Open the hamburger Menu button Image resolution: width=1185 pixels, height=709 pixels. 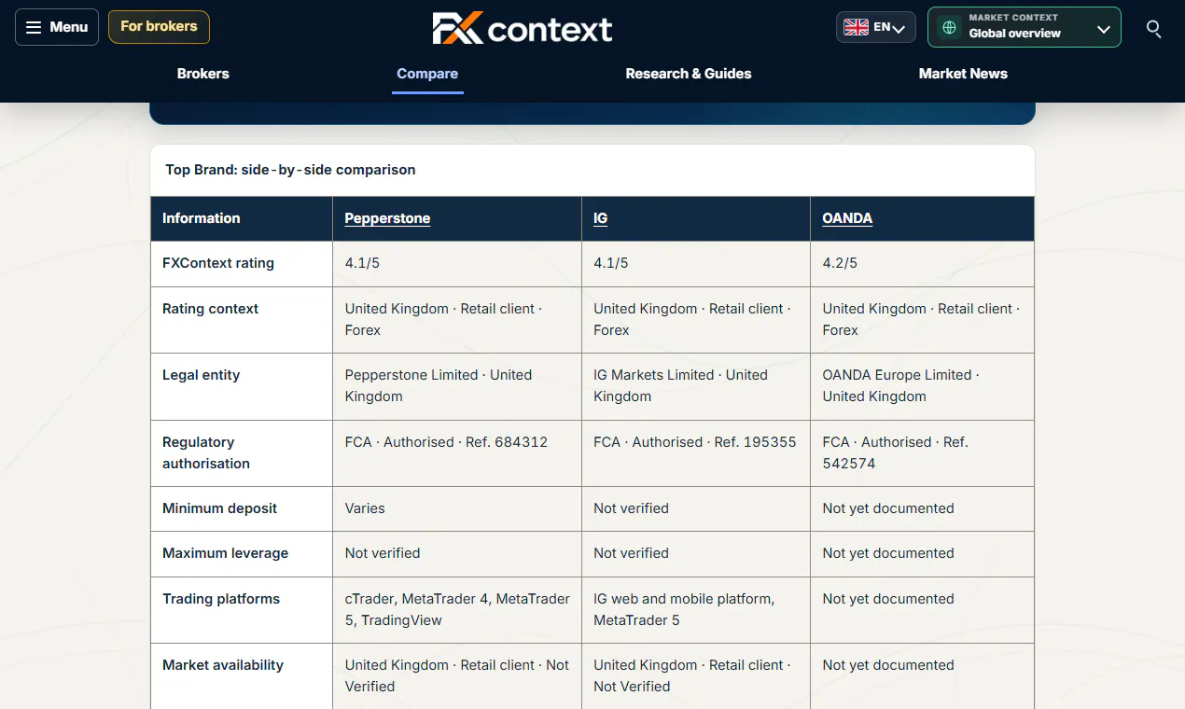[57, 27]
